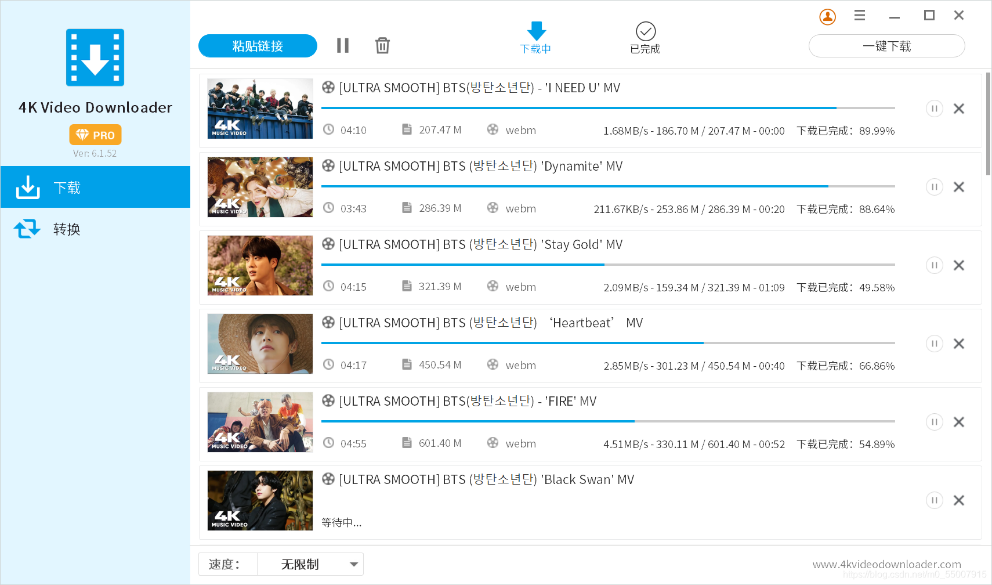Open the 'Heartbeat' MV thumbnail
The image size is (992, 585).
[x=260, y=344]
